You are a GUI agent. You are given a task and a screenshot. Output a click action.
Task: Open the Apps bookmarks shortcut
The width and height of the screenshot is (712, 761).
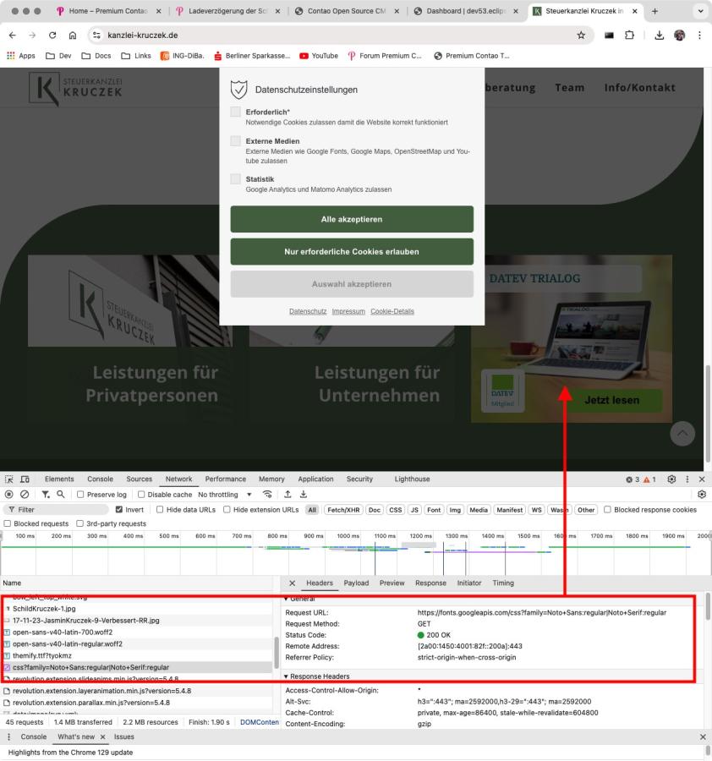(x=21, y=56)
